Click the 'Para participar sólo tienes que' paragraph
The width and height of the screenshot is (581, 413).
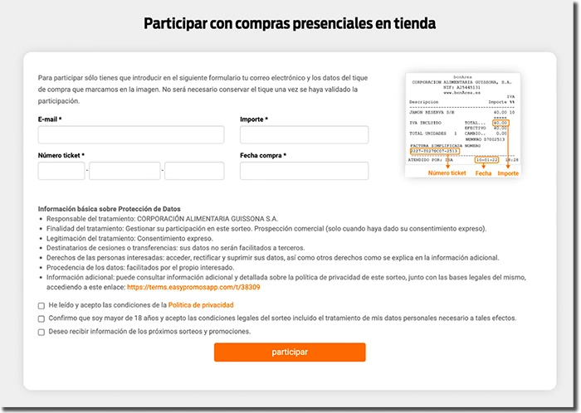tap(203, 90)
